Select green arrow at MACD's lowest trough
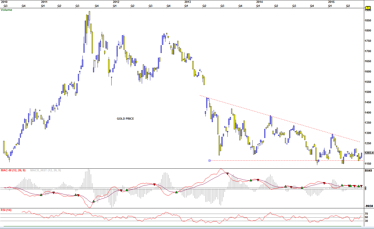Viewport: 374px width, 229px height. click(x=94, y=201)
